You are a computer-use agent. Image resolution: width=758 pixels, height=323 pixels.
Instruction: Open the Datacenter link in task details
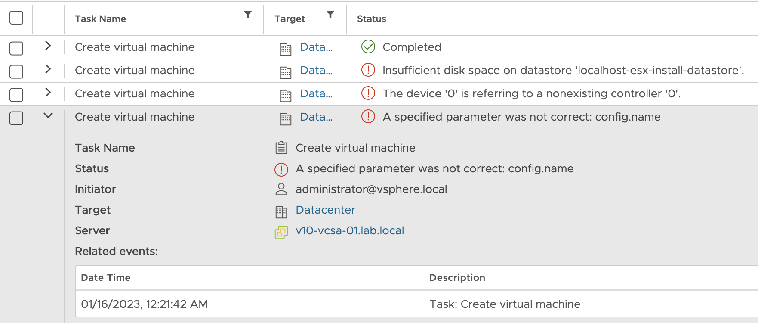point(325,210)
